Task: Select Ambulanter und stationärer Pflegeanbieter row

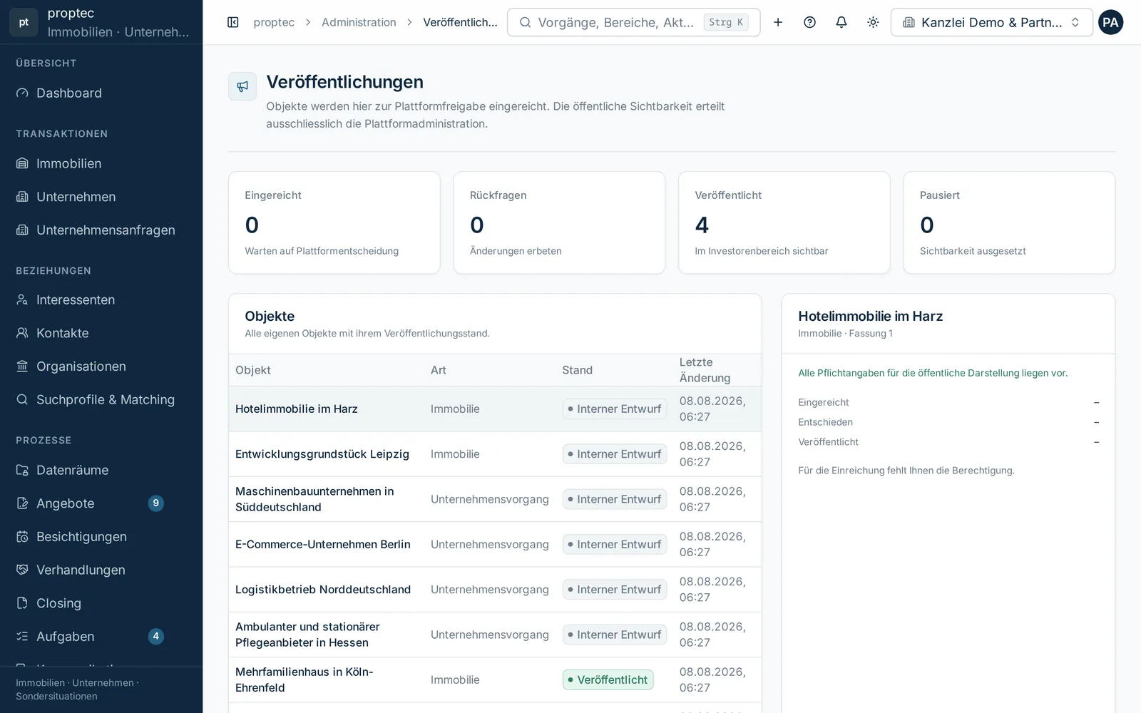Action: (x=495, y=635)
